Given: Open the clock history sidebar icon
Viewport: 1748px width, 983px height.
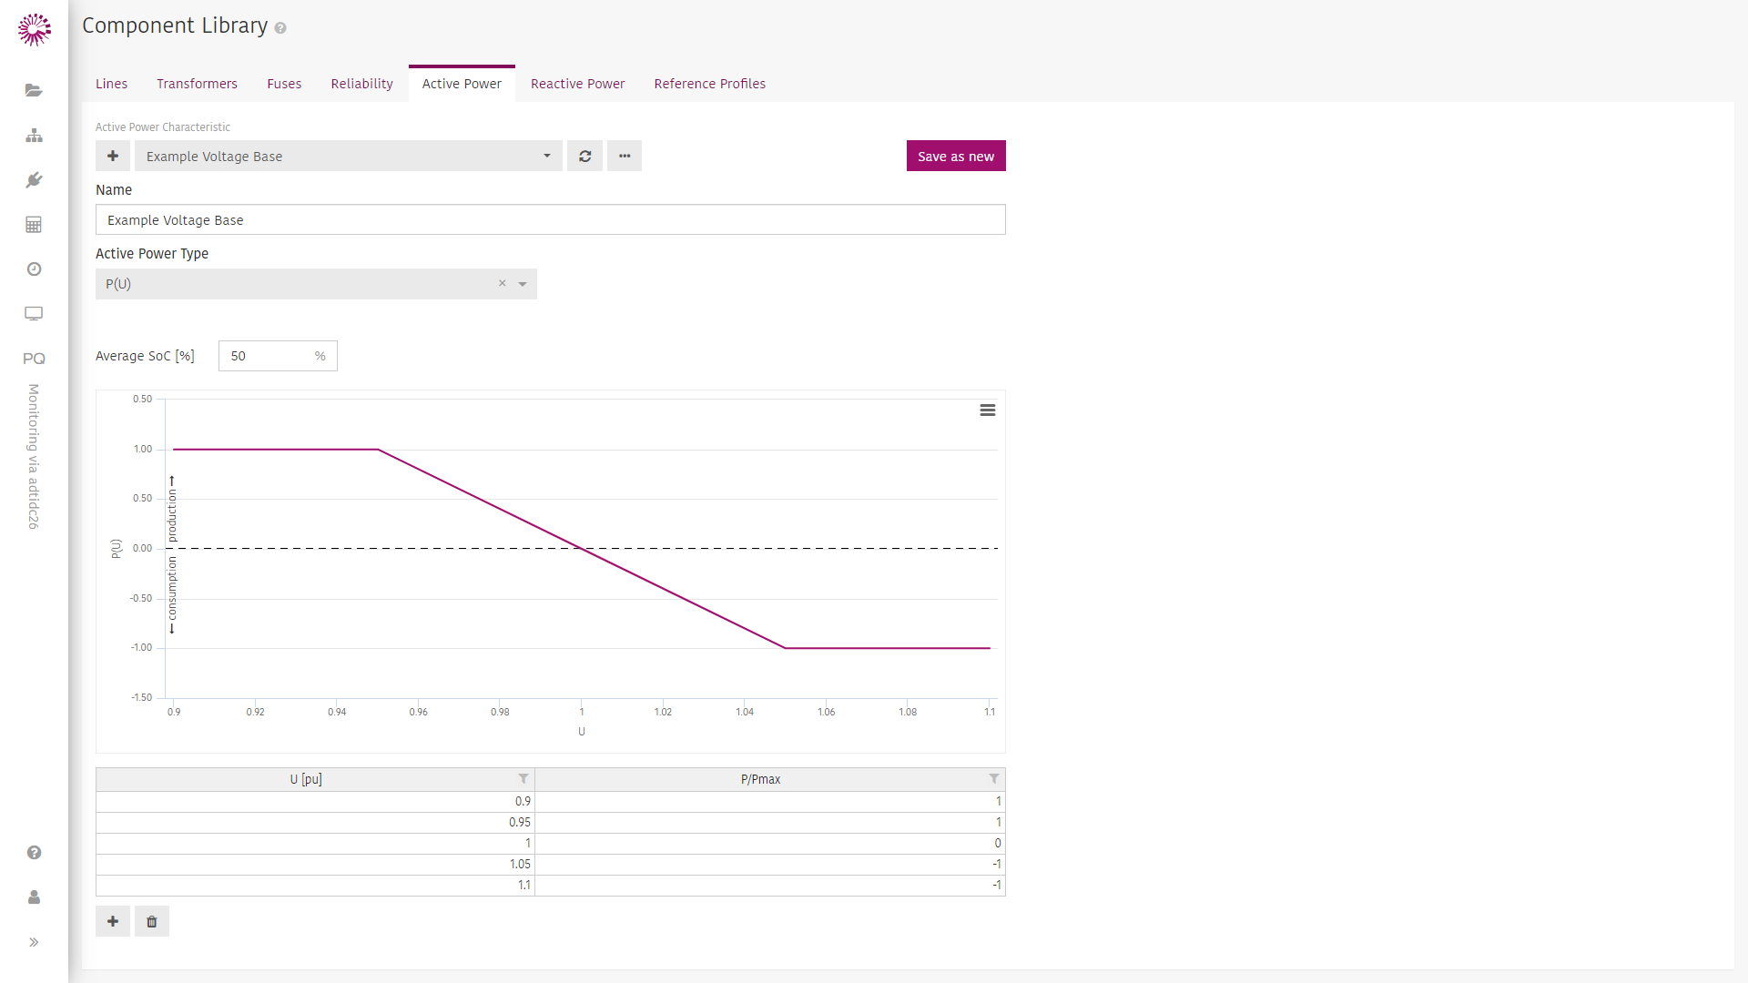Looking at the screenshot, I should [x=34, y=269].
